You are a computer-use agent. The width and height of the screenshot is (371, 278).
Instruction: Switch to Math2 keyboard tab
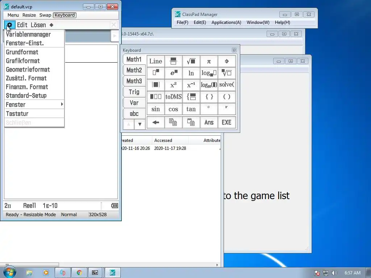point(134,70)
